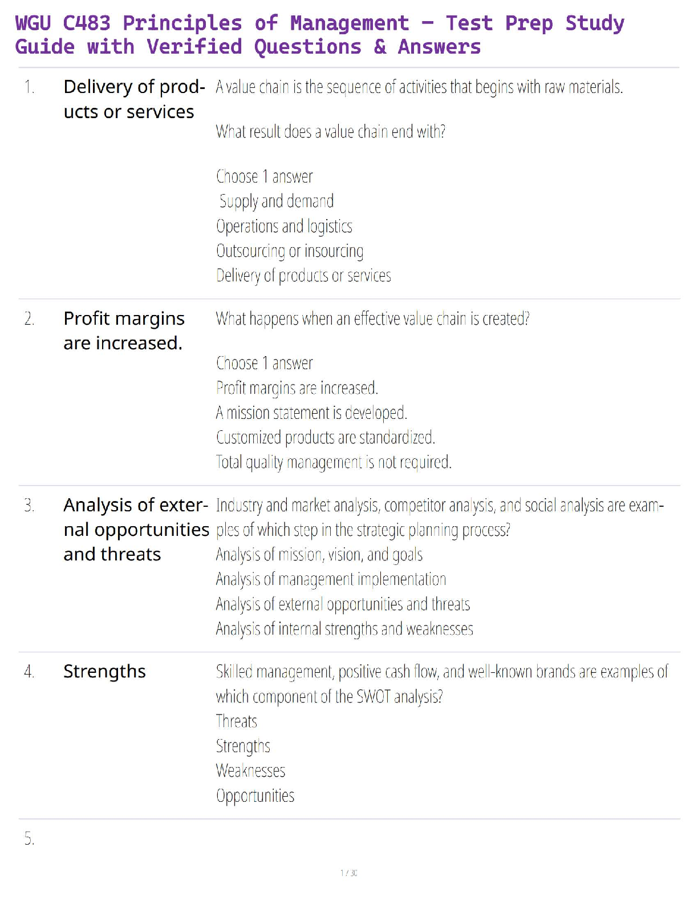Click question number 3
This screenshot has height=904, width=698.
pos(30,506)
